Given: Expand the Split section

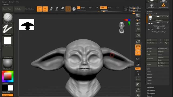Looking at the screenshot, I should [x=148, y=69].
